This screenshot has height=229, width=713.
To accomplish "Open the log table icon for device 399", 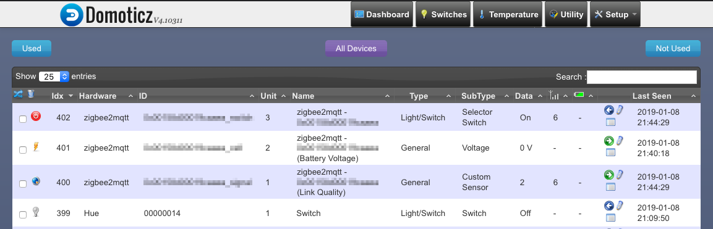I will point(611,218).
